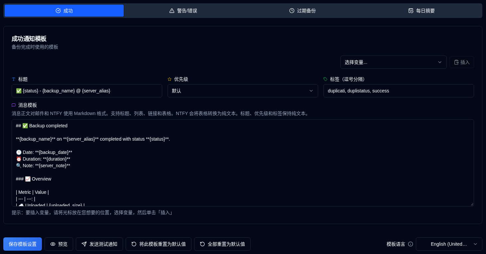
Task: Click the T icon next to 标题
Action: [14, 79]
